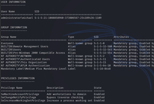The width and height of the screenshot is (154, 104).
Task: Click NT AUTHORITY\NTLM Authentication group
Action: (25, 66)
